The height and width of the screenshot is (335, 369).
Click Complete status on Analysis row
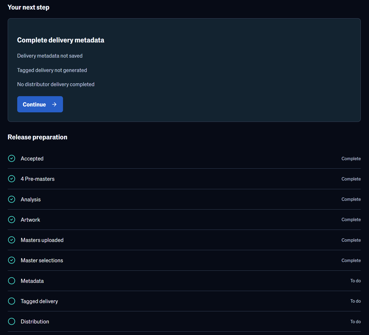pyautogui.click(x=351, y=199)
